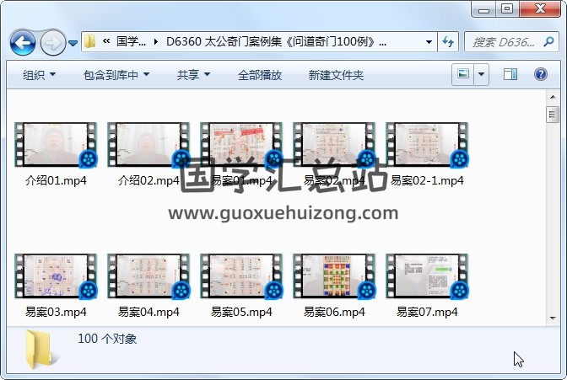Screen dimensions: 567x380
Task: Refresh the current folder view
Action: pyautogui.click(x=448, y=42)
